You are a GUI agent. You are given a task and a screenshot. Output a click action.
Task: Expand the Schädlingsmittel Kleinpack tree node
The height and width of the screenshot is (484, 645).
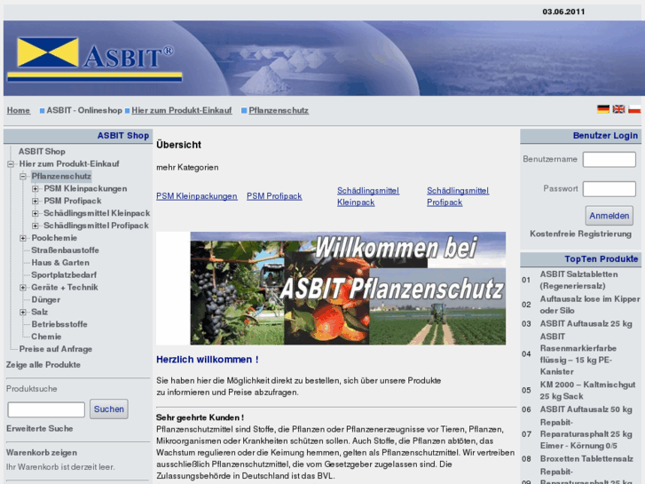point(35,213)
